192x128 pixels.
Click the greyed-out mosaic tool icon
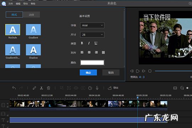click(76, 88)
